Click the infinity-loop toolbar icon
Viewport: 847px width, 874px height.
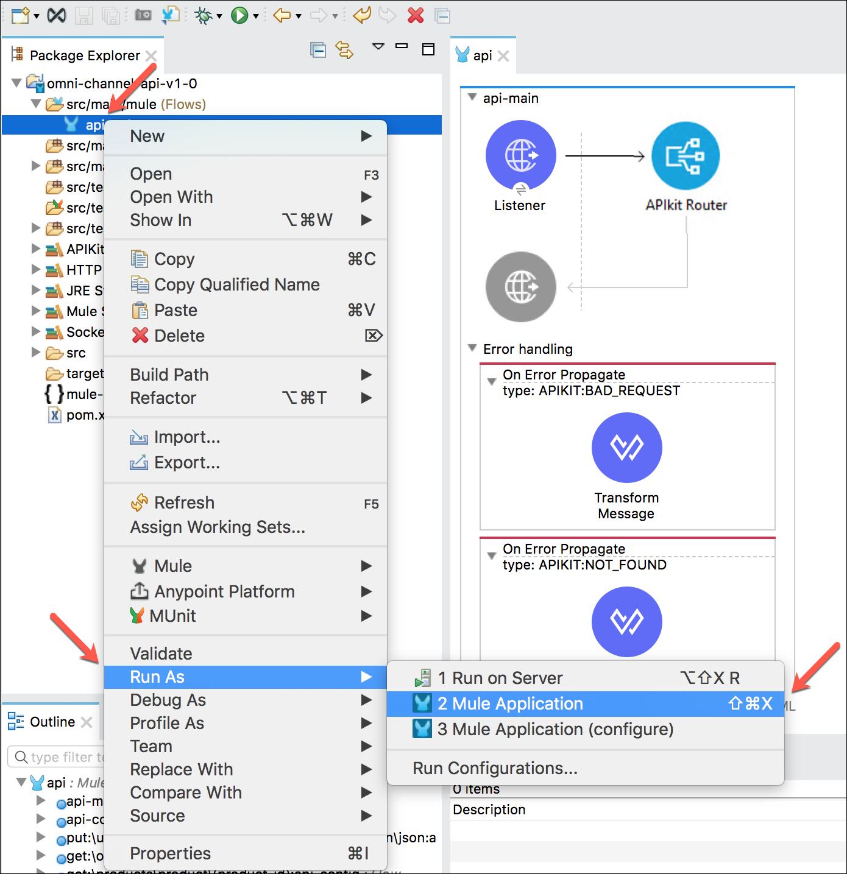point(57,15)
